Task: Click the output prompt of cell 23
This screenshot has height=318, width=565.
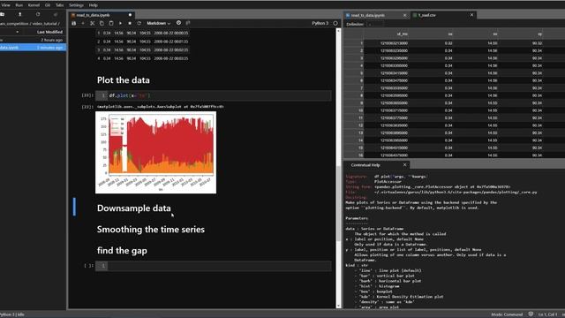Action: pos(87,107)
